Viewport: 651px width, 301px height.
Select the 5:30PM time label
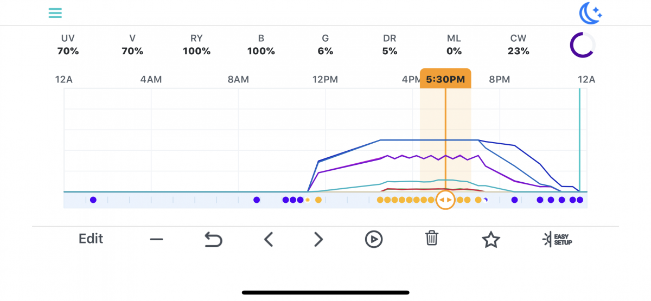(x=445, y=79)
